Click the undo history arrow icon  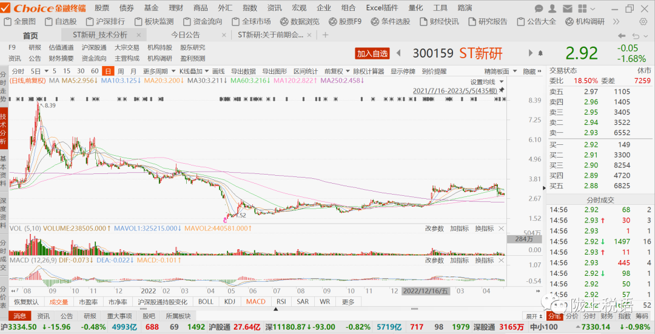click(636, 36)
